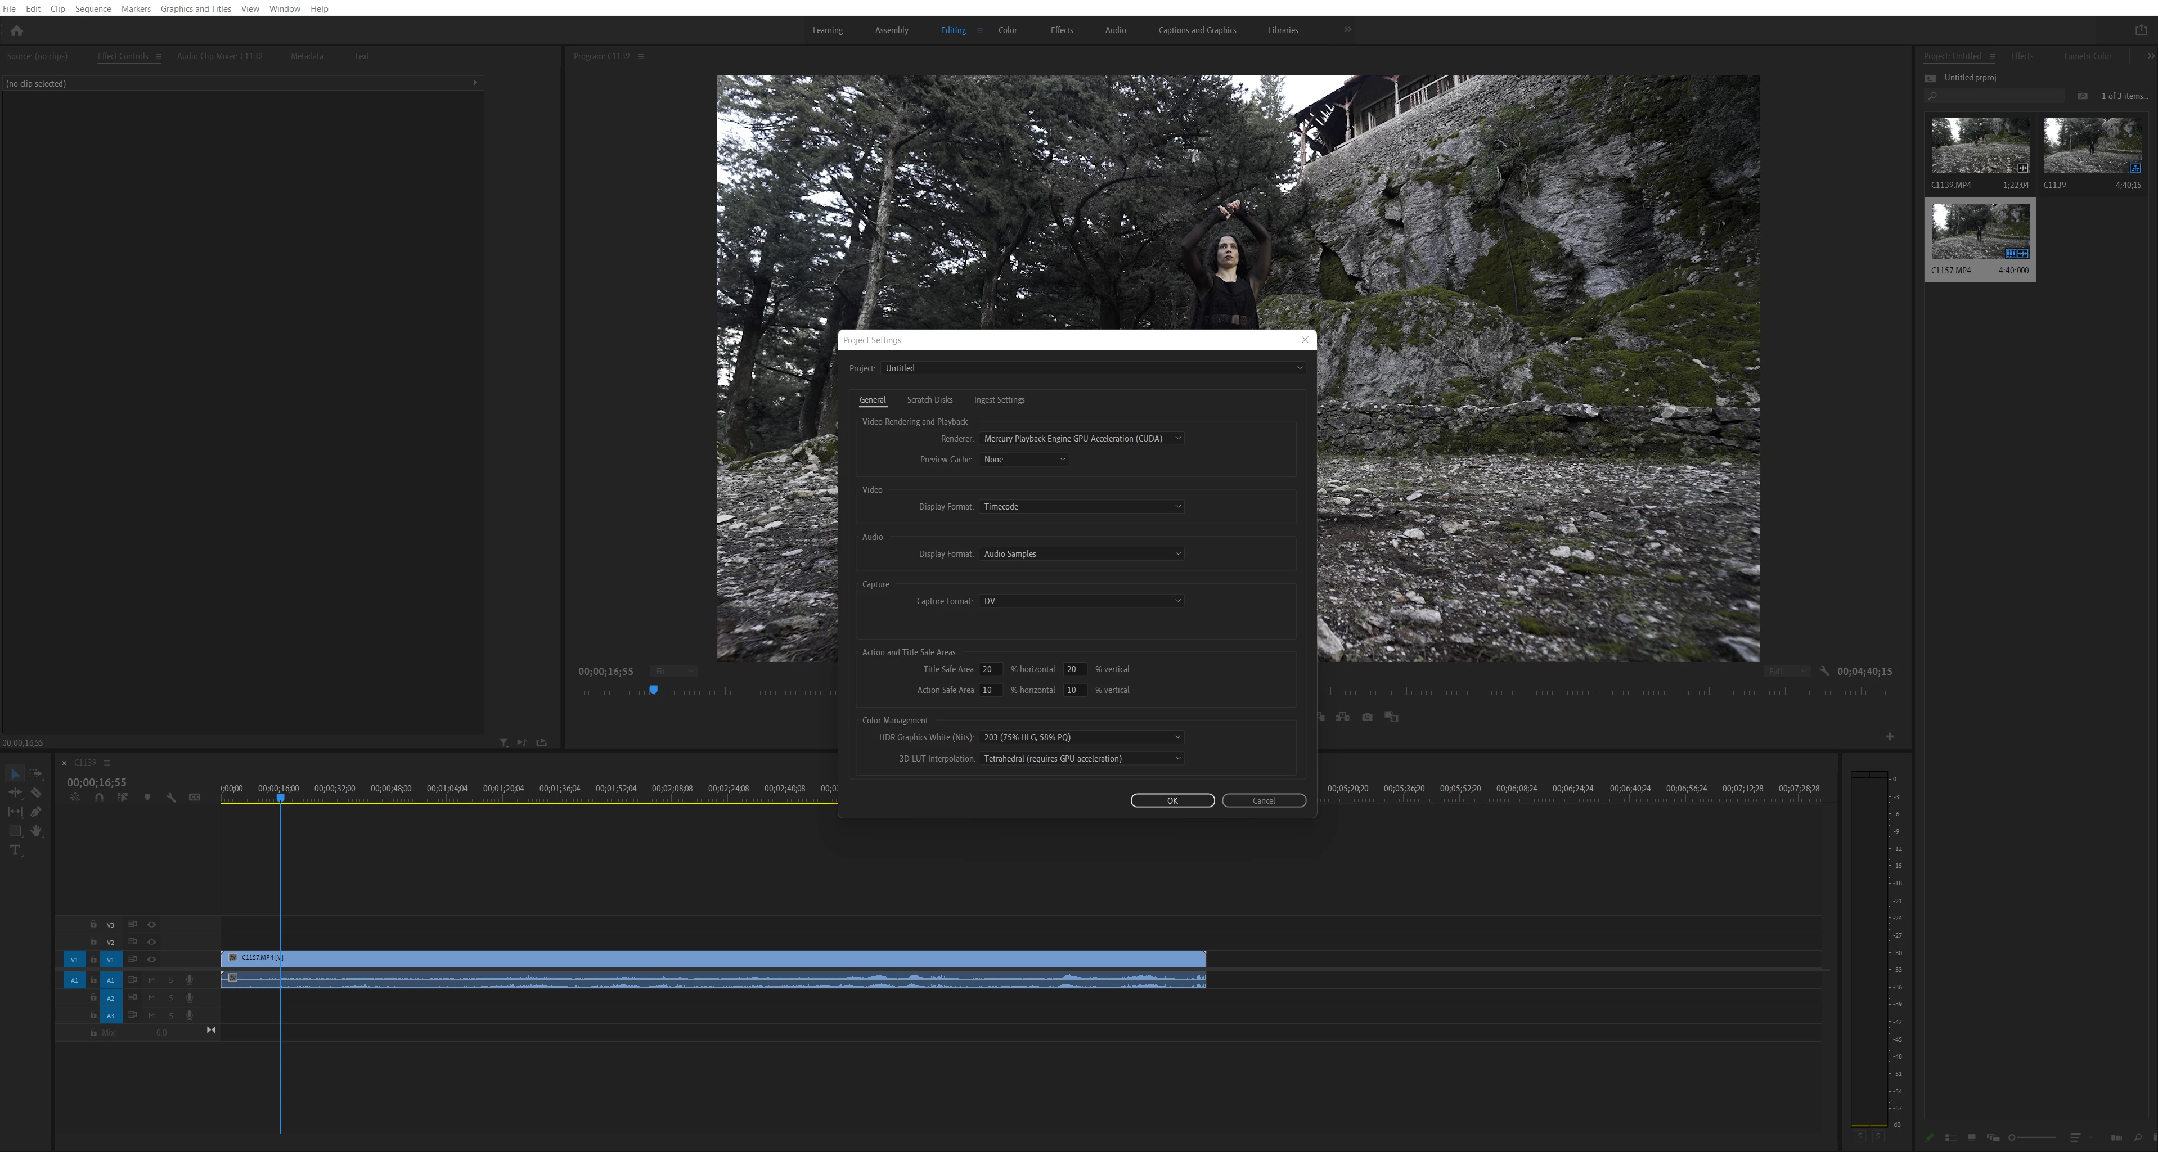Screen dimensions: 2158x1152
Task: Select the Hand tool
Action: pyautogui.click(x=36, y=831)
